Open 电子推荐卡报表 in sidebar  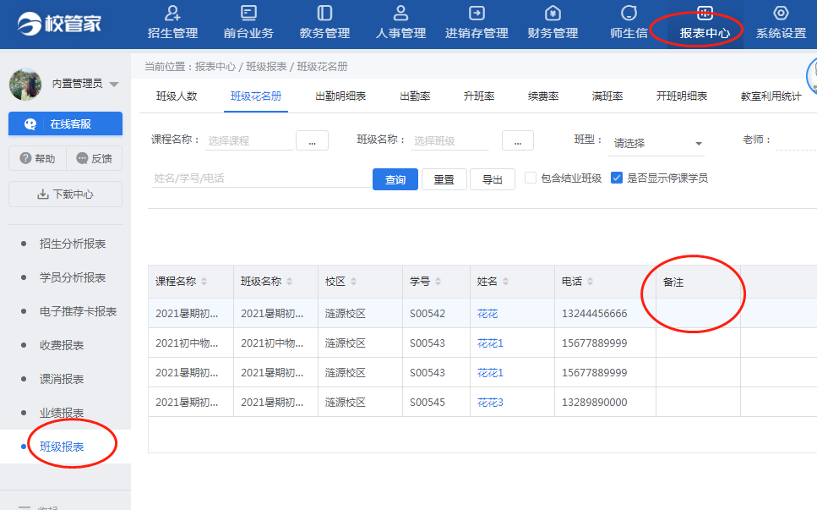click(79, 311)
